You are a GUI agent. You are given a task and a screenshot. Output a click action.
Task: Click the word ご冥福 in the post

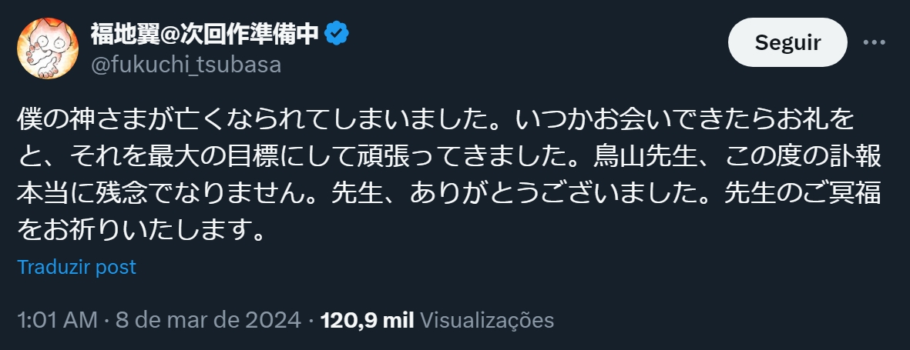tap(838, 194)
